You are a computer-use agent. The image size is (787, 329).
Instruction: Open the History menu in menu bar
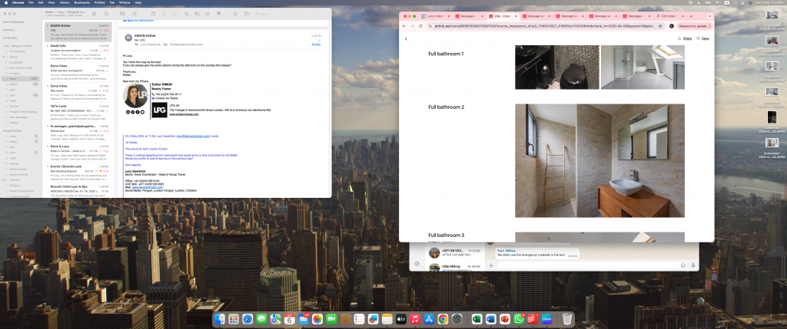click(x=65, y=2)
